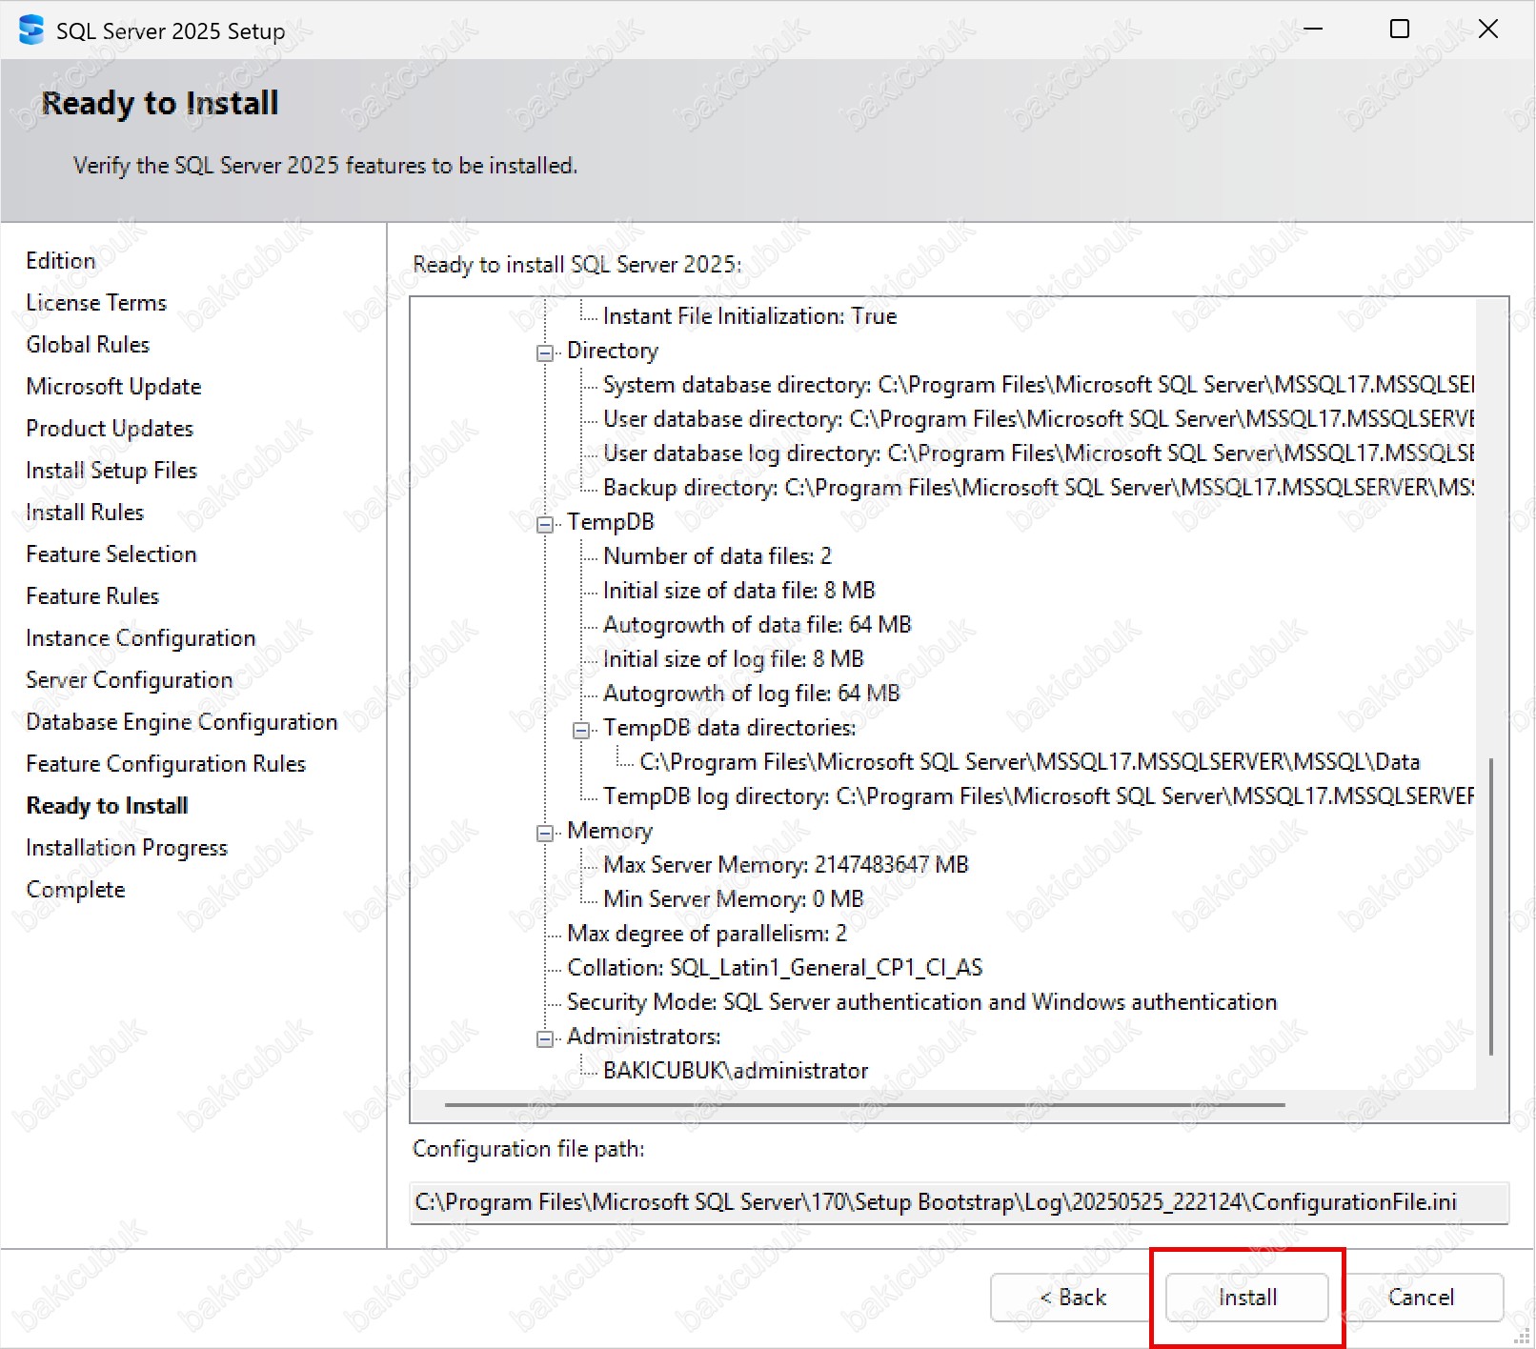Select the Directory label in tree

click(x=613, y=350)
